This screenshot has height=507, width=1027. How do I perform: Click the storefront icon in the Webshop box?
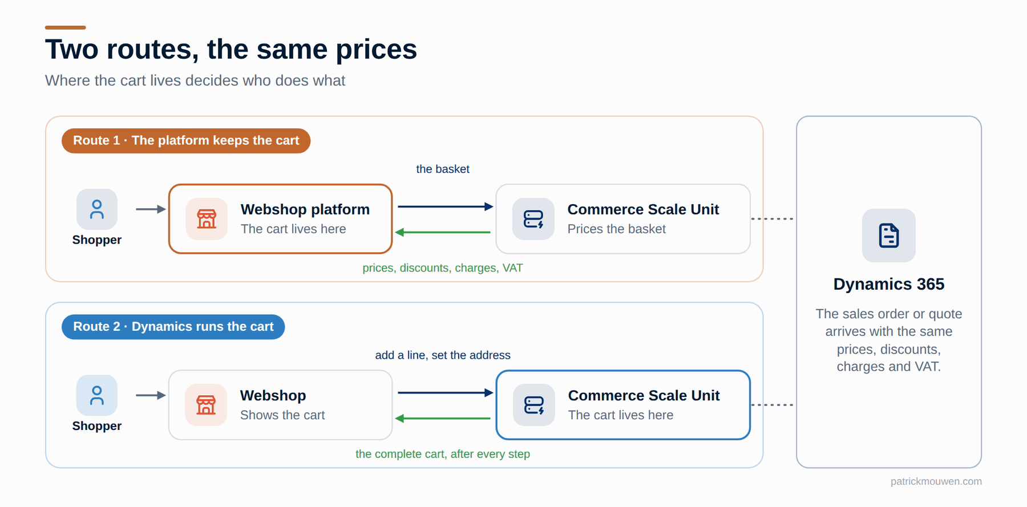[x=206, y=405]
